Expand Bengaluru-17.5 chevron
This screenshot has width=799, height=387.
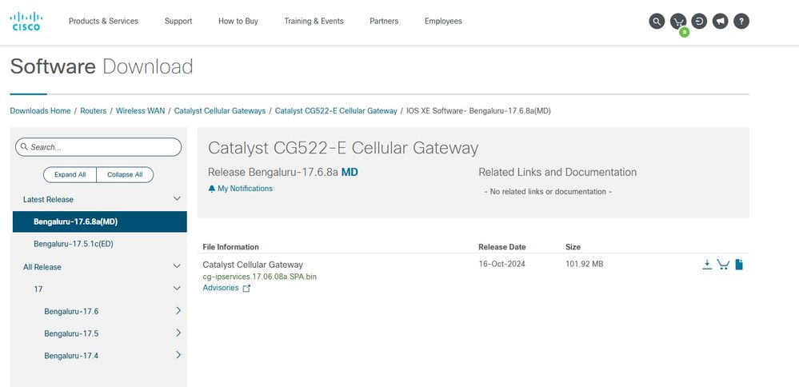coord(178,333)
